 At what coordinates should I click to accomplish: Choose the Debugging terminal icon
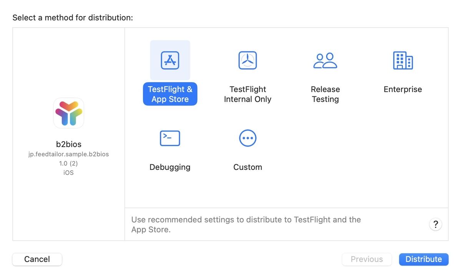tap(170, 138)
